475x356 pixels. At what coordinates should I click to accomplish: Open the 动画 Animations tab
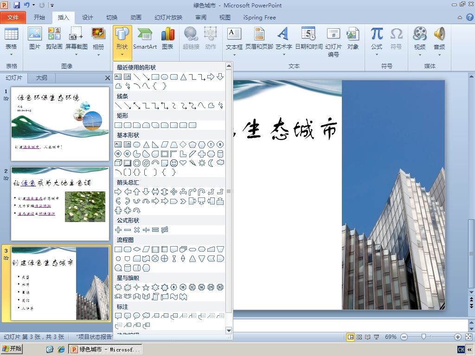136,18
